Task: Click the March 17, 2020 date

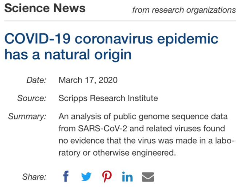Action: tap(88, 80)
